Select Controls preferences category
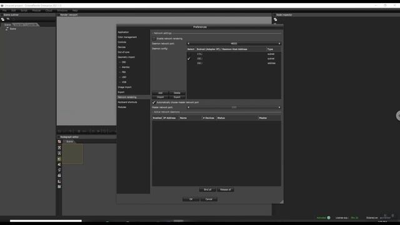This screenshot has width=400, height=225. [122, 42]
